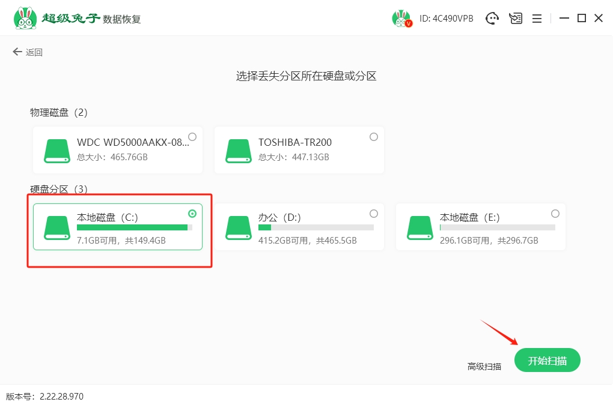Viewport: 613px width, 408px height.
Task: Click the rabbit account avatar icon
Action: coord(401,19)
